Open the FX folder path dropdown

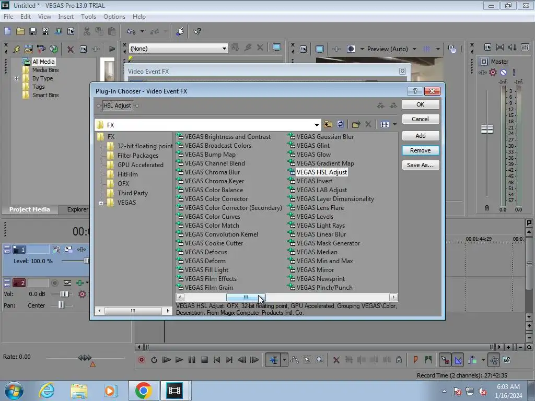point(317,125)
